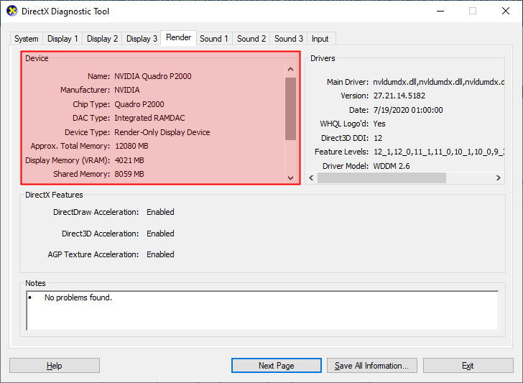The height and width of the screenshot is (383, 523).
Task: Minimize the DirectX Diagnostic Tool window
Action: (440, 11)
